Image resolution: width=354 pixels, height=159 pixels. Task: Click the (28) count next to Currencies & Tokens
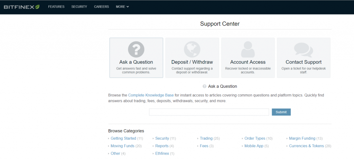[328, 146]
